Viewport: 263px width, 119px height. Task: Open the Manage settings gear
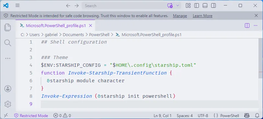[8, 104]
